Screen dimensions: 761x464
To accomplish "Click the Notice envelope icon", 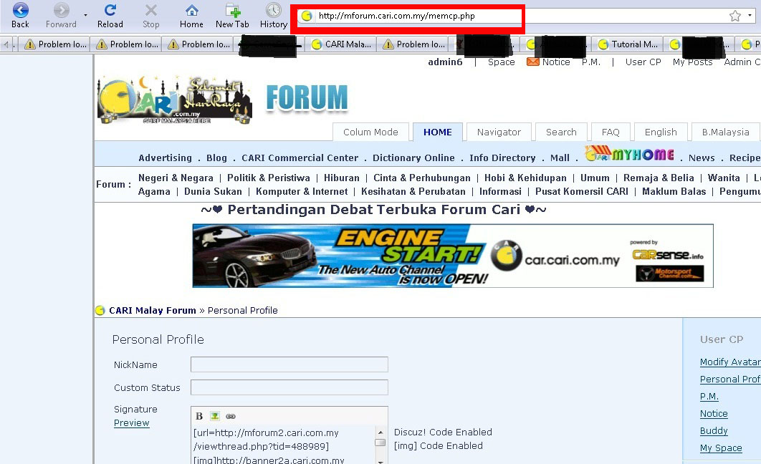I will pos(533,62).
